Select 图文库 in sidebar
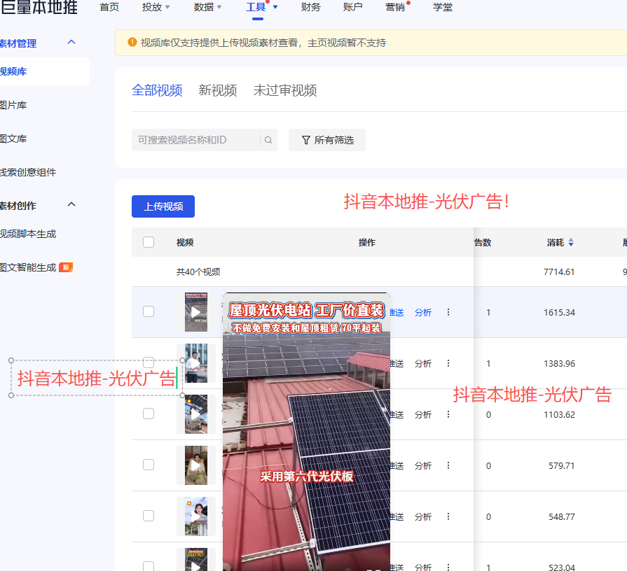 (x=13, y=139)
